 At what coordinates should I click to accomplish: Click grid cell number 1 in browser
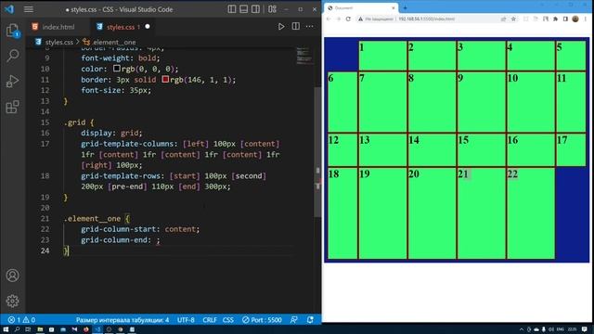pyautogui.click(x=382, y=56)
